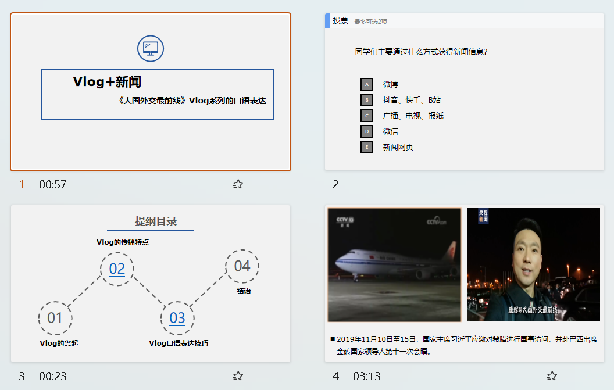The image size is (614, 390).
Task: Open the 03 circle for Vlog口语表达技巧
Action: coord(177,318)
